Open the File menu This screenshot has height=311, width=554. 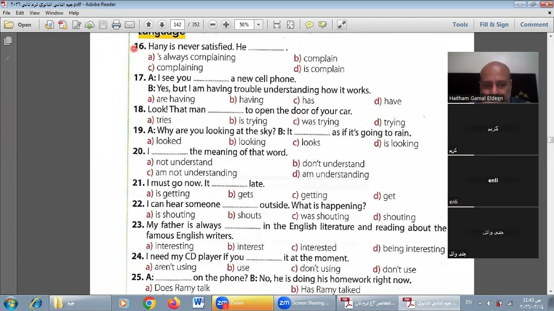[x=6, y=13]
